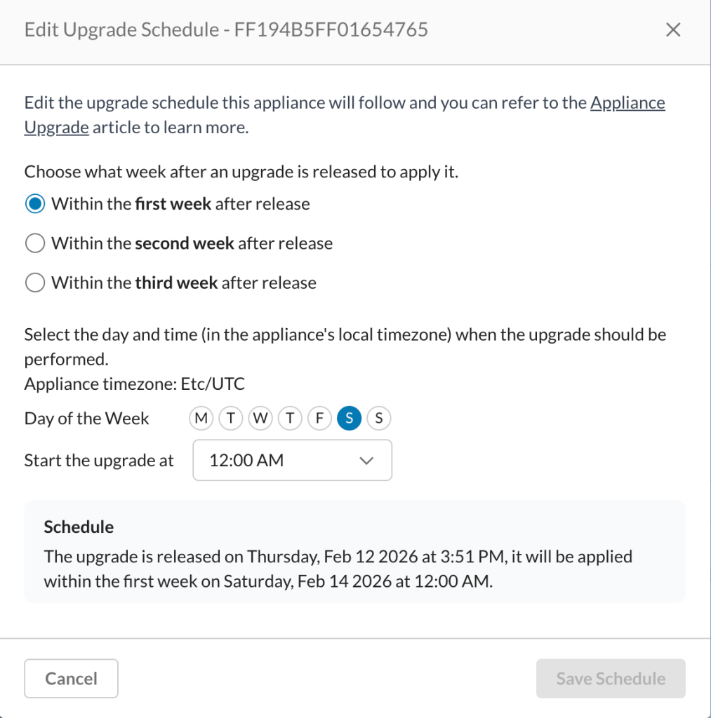Click the Schedule summary box heading
The image size is (711, 718).
79,527
